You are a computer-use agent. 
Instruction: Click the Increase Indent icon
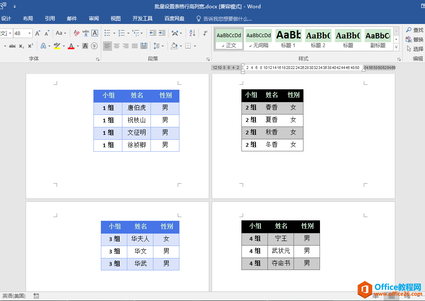tap(162, 33)
